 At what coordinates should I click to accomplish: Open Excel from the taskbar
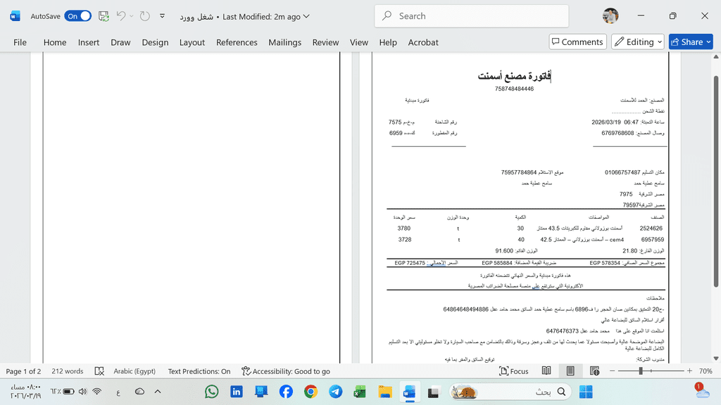(360, 392)
